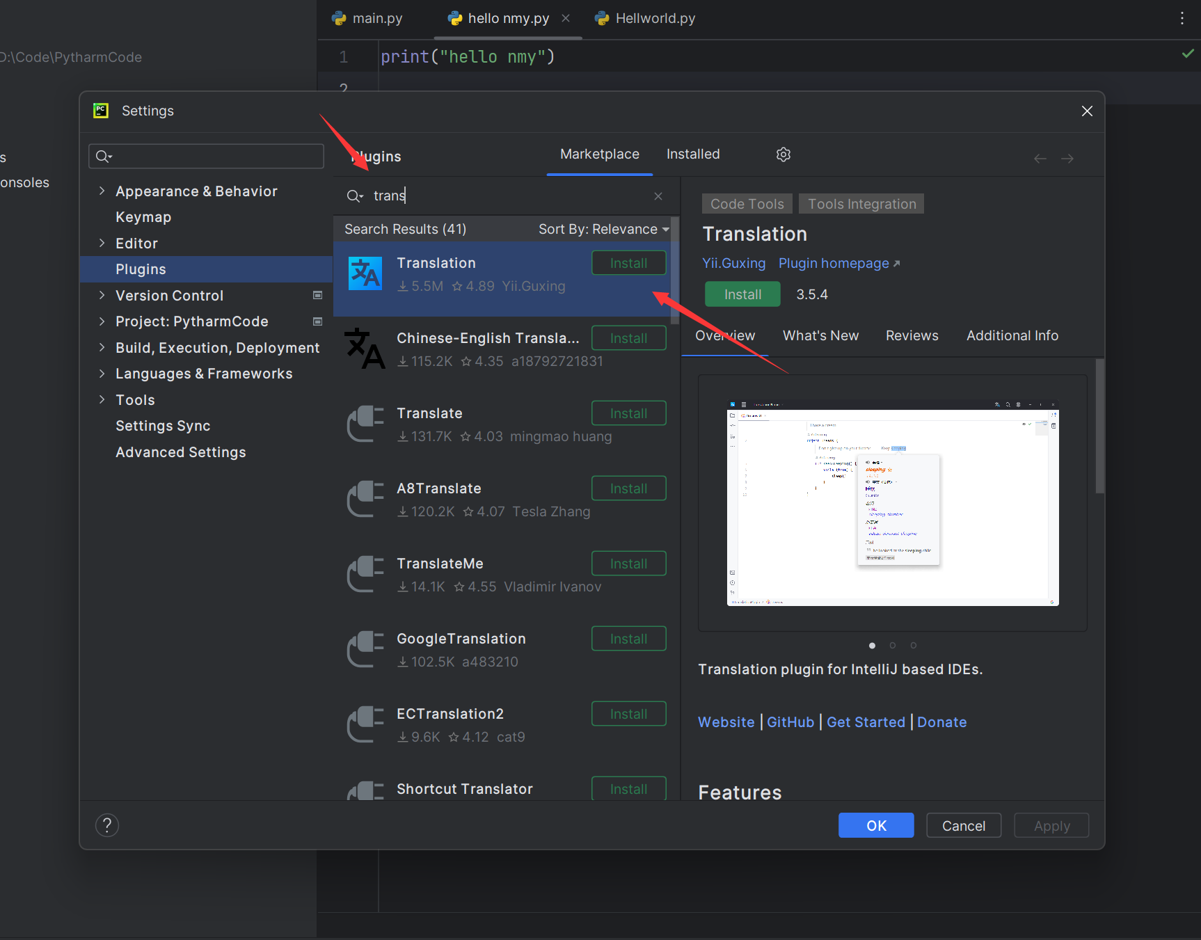This screenshot has width=1201, height=940.
Task: Click the A8Translate plugin plug icon
Action: pos(365,500)
